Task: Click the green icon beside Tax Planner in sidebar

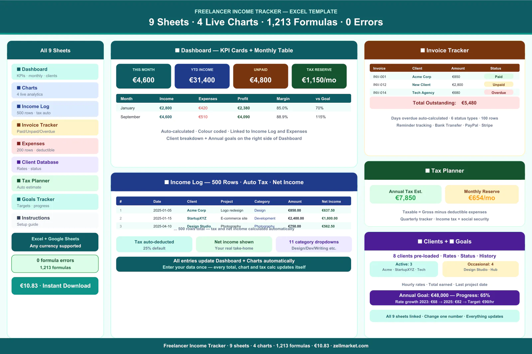Action: pyautogui.click(x=19, y=181)
